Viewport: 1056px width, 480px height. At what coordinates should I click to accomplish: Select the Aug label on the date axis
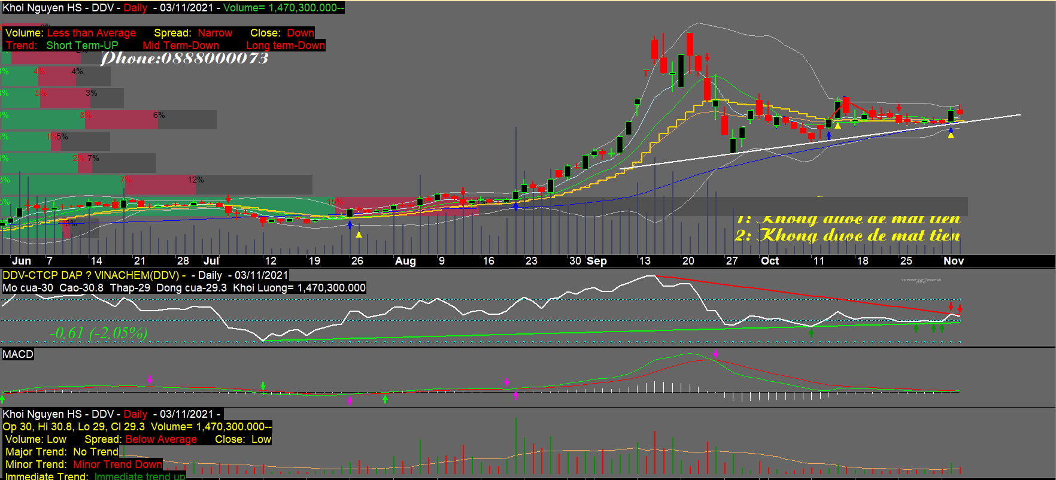405,261
